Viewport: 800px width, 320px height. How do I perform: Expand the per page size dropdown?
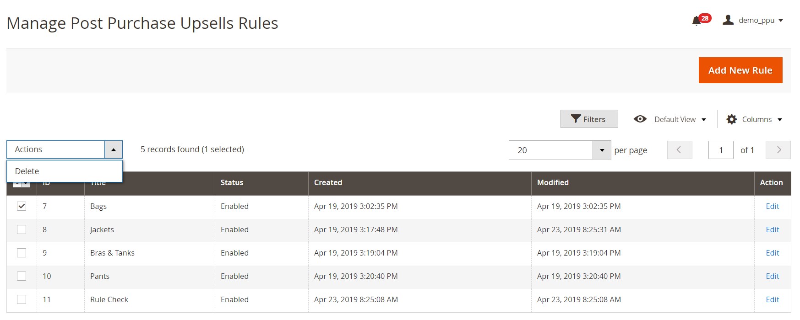click(602, 150)
